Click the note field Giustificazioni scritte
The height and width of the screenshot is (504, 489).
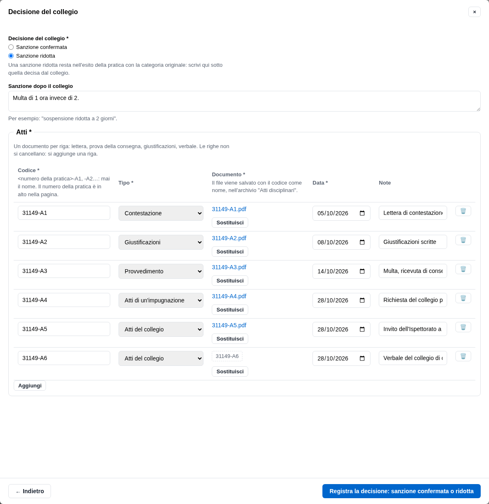413,242
